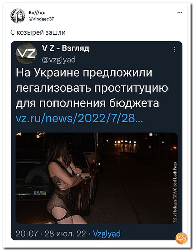This screenshot has width=194, height=251.
Task: Open the night street photo
Action: click(97, 178)
